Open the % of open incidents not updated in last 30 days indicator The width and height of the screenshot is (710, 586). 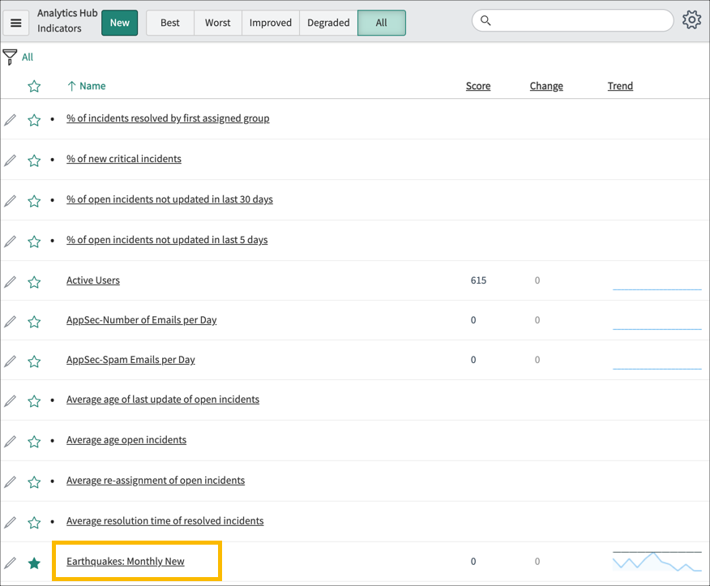tap(169, 199)
